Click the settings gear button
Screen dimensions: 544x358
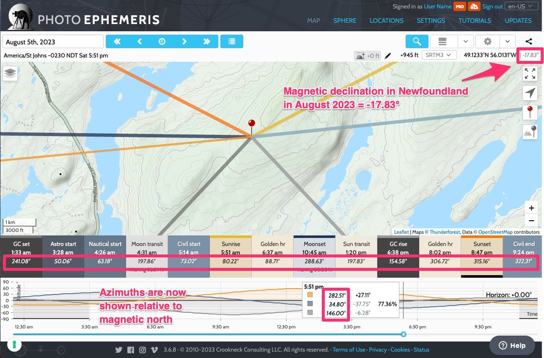(x=487, y=41)
